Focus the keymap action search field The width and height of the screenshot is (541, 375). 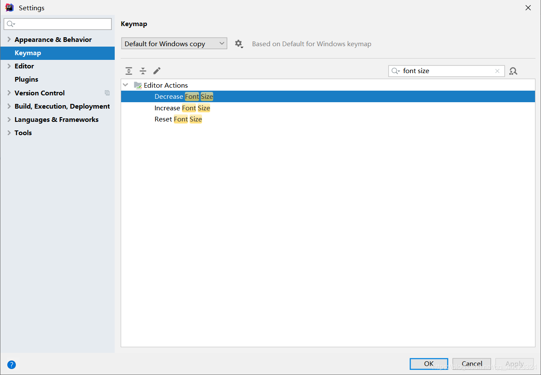[446, 71]
